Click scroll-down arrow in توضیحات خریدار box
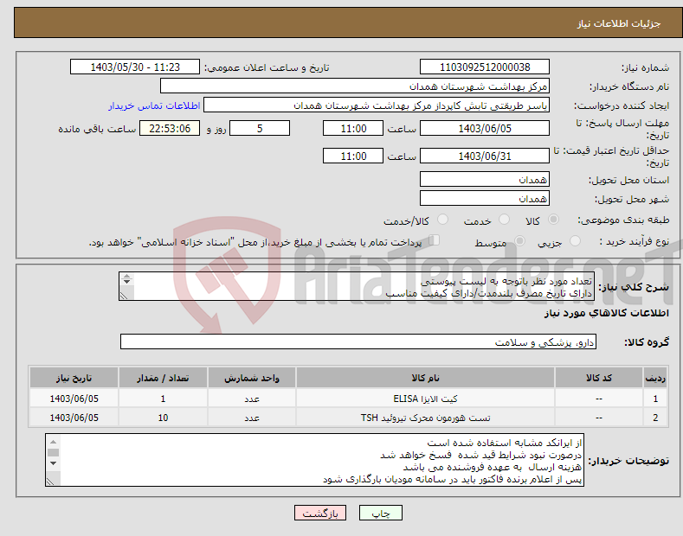Image resolution: width=683 pixels, height=536 pixels. coord(53,463)
